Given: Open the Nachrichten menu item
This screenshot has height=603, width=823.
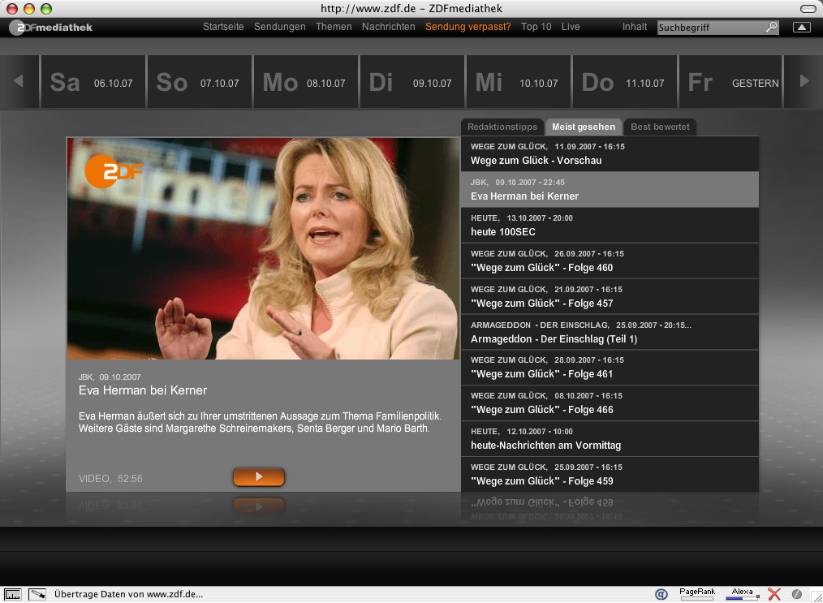Looking at the screenshot, I should (389, 27).
